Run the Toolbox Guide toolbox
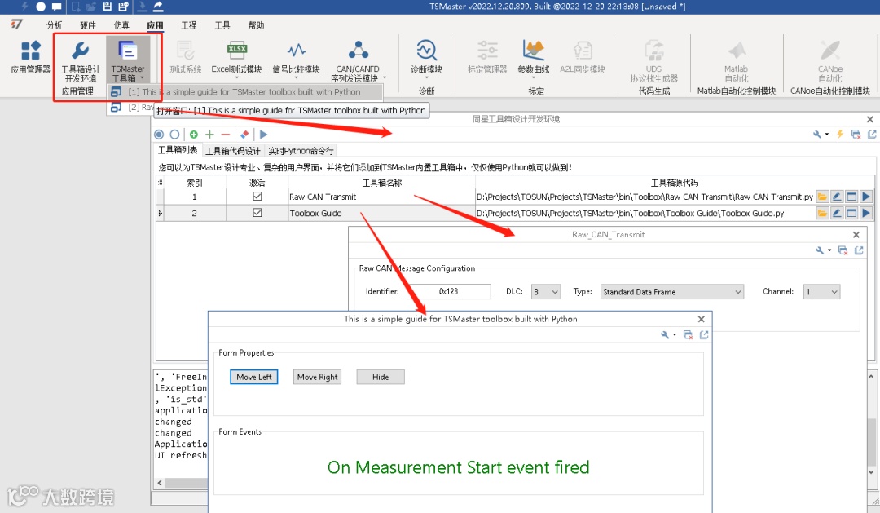 (x=866, y=213)
